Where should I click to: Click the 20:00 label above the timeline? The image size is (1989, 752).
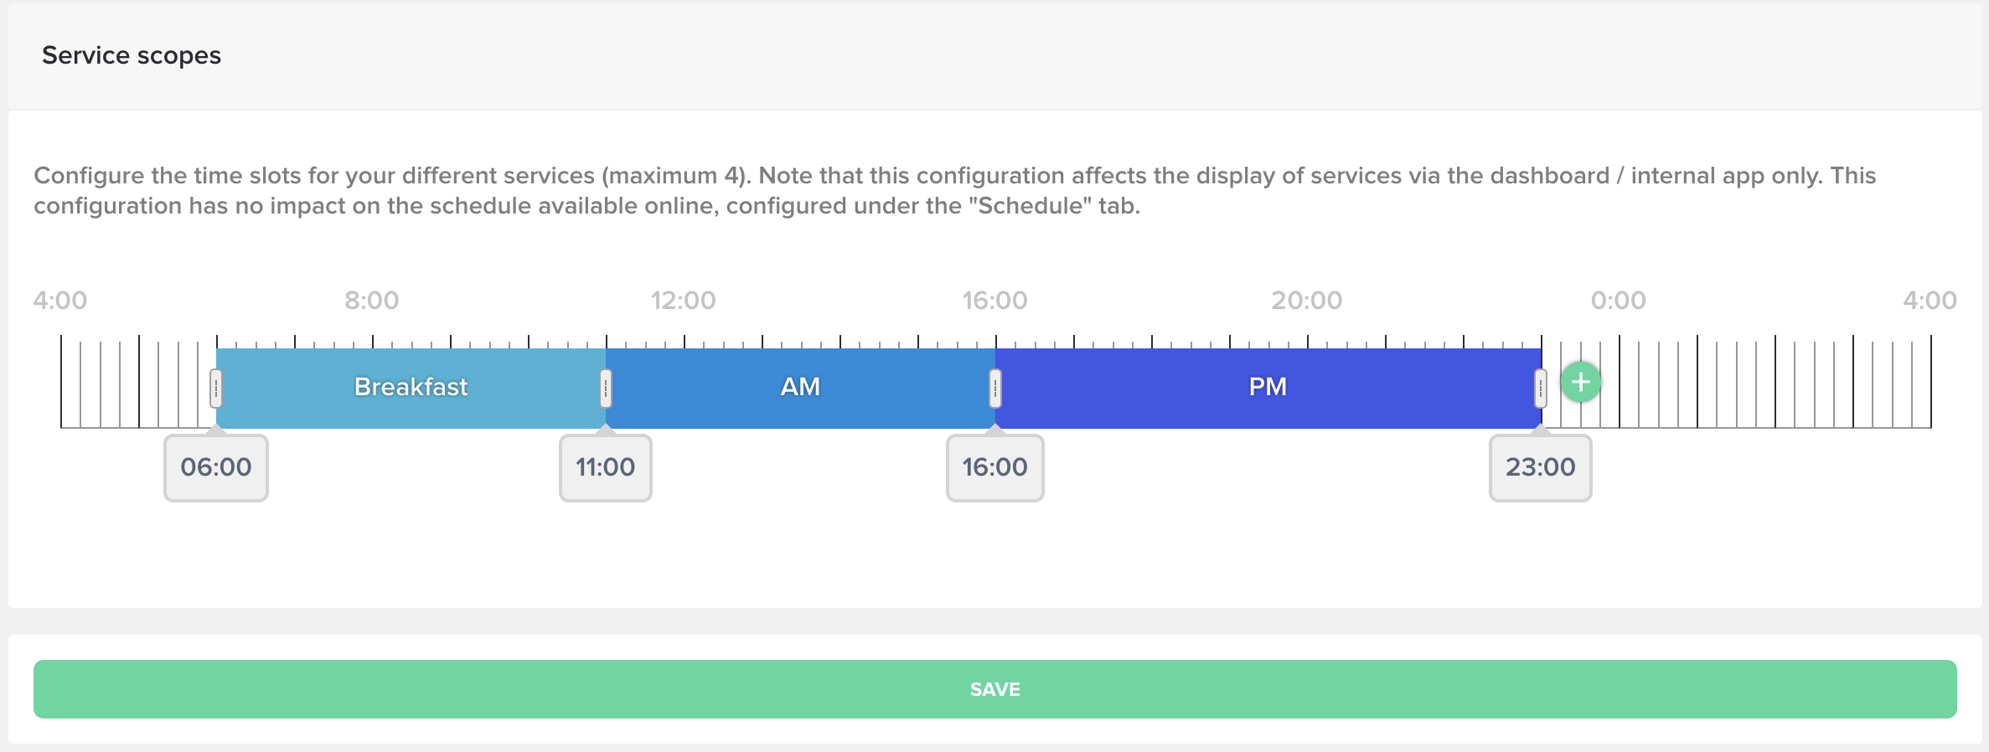pyautogui.click(x=1306, y=301)
